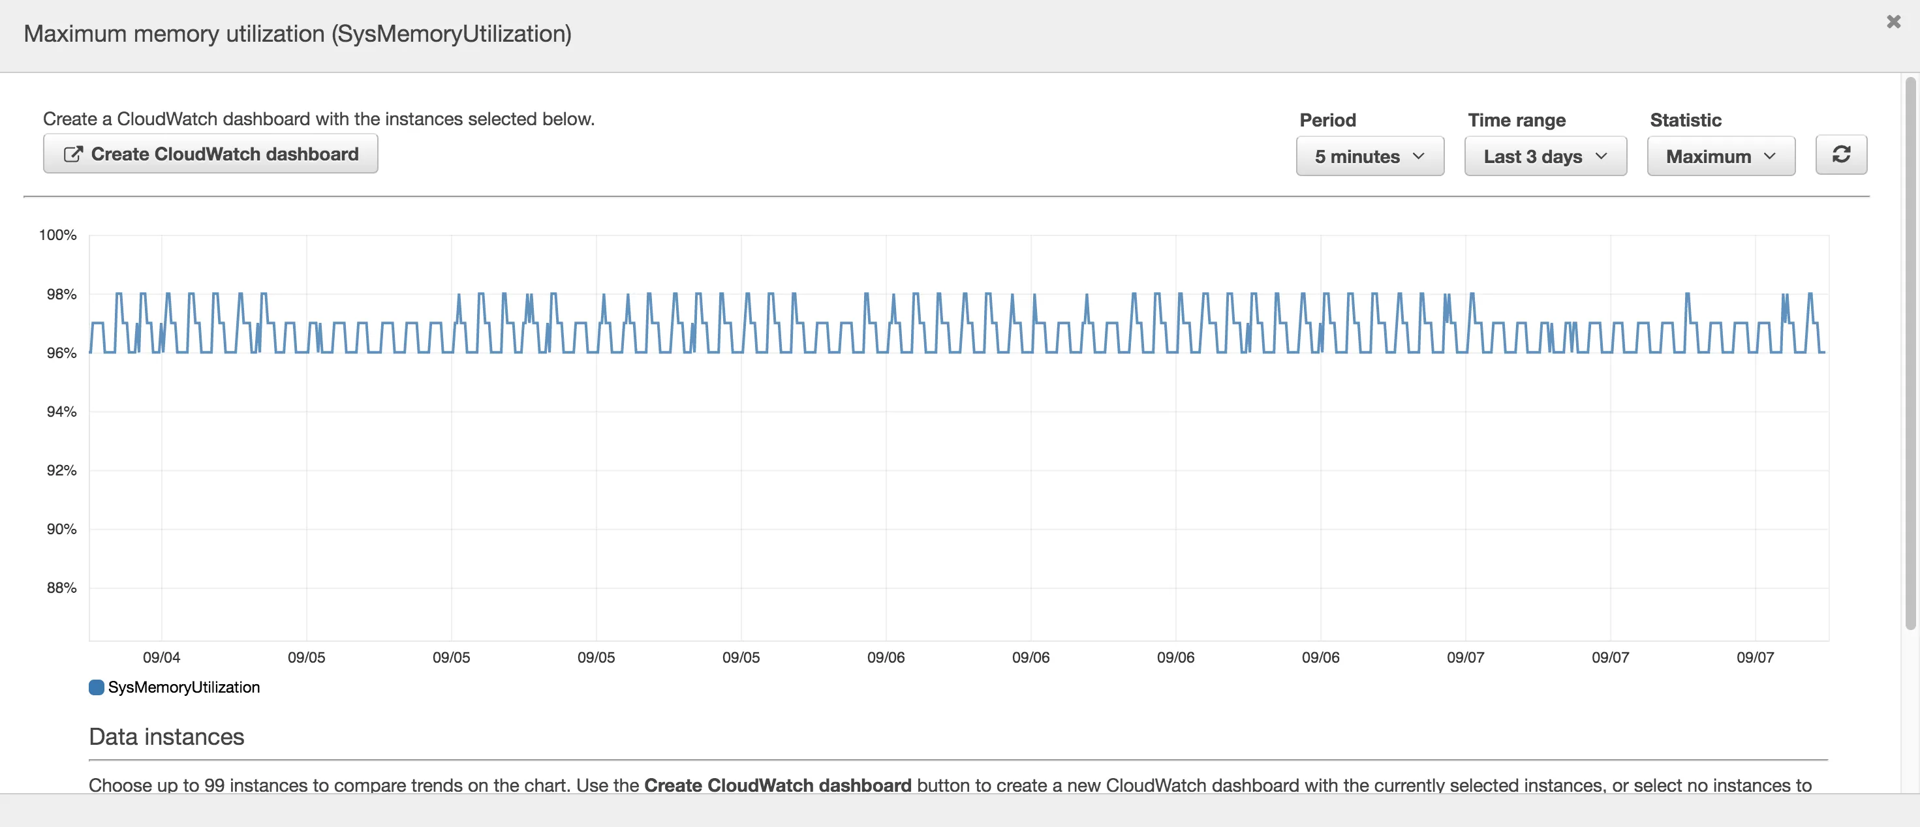Screen dimensions: 1920x827
Task: Click chevron arrow in Statistic selector
Action: pos(1769,157)
